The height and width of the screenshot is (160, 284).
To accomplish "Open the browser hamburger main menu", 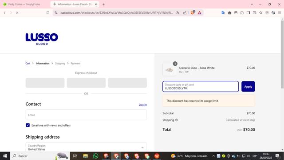I will coord(280,13).
